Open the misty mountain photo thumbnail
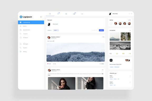 coord(115,37)
